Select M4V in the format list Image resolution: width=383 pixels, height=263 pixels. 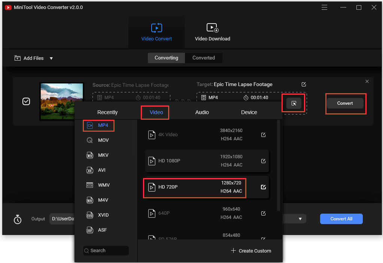tap(99, 200)
